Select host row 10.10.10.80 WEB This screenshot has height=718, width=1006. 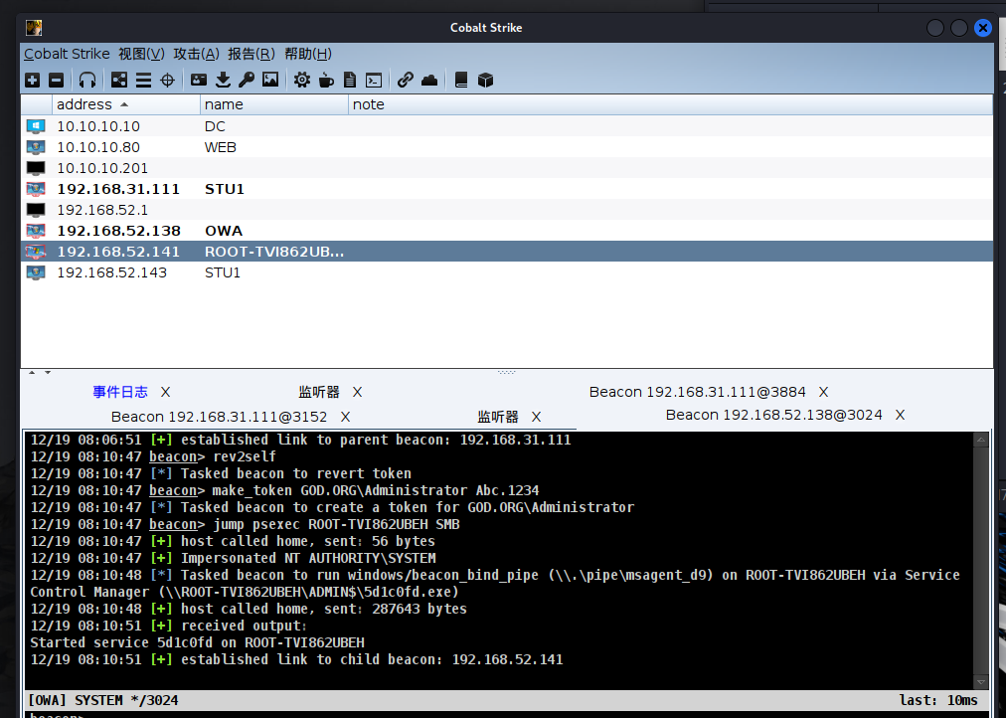[507, 147]
